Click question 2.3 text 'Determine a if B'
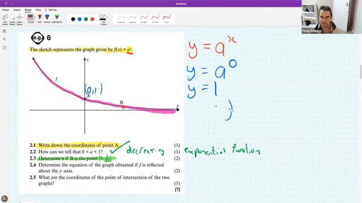362x203 pixels. tap(56, 158)
